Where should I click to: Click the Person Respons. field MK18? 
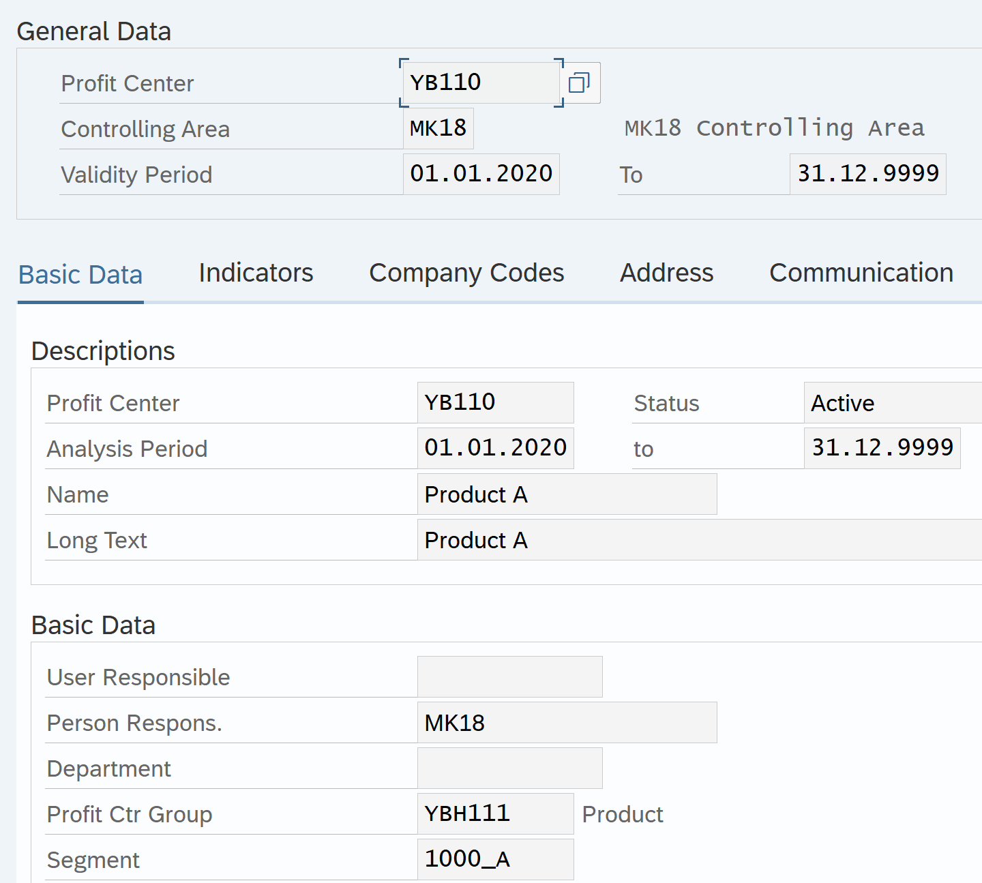[x=567, y=722]
